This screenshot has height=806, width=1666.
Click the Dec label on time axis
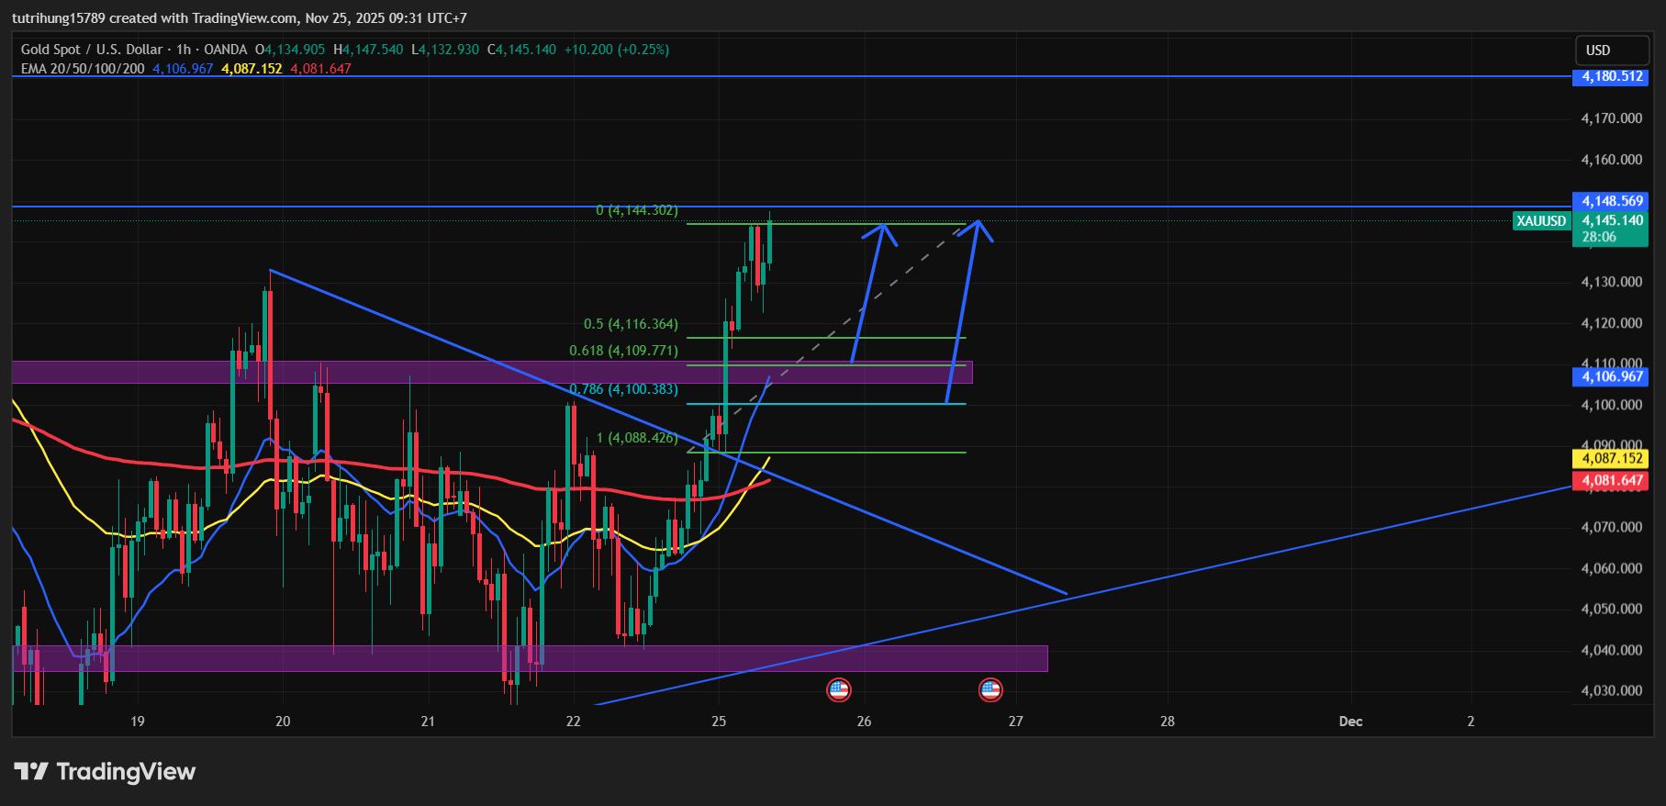point(1350,722)
